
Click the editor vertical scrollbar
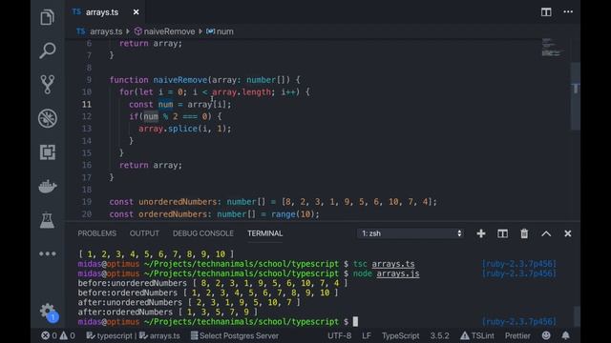(576, 95)
